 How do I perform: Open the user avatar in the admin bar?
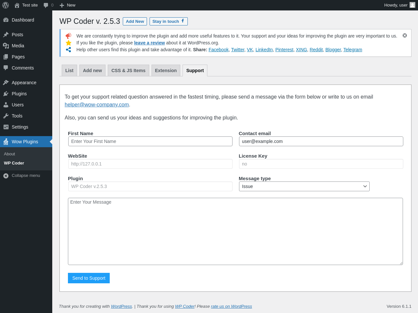click(x=412, y=5)
